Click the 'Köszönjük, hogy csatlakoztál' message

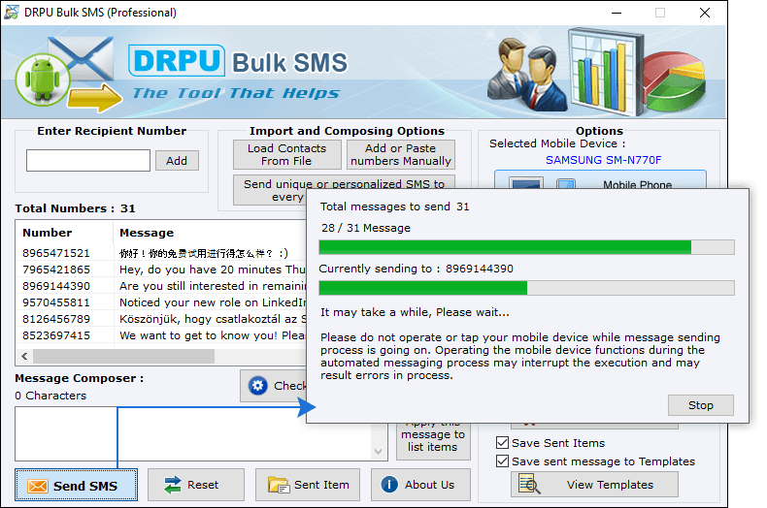click(213, 319)
